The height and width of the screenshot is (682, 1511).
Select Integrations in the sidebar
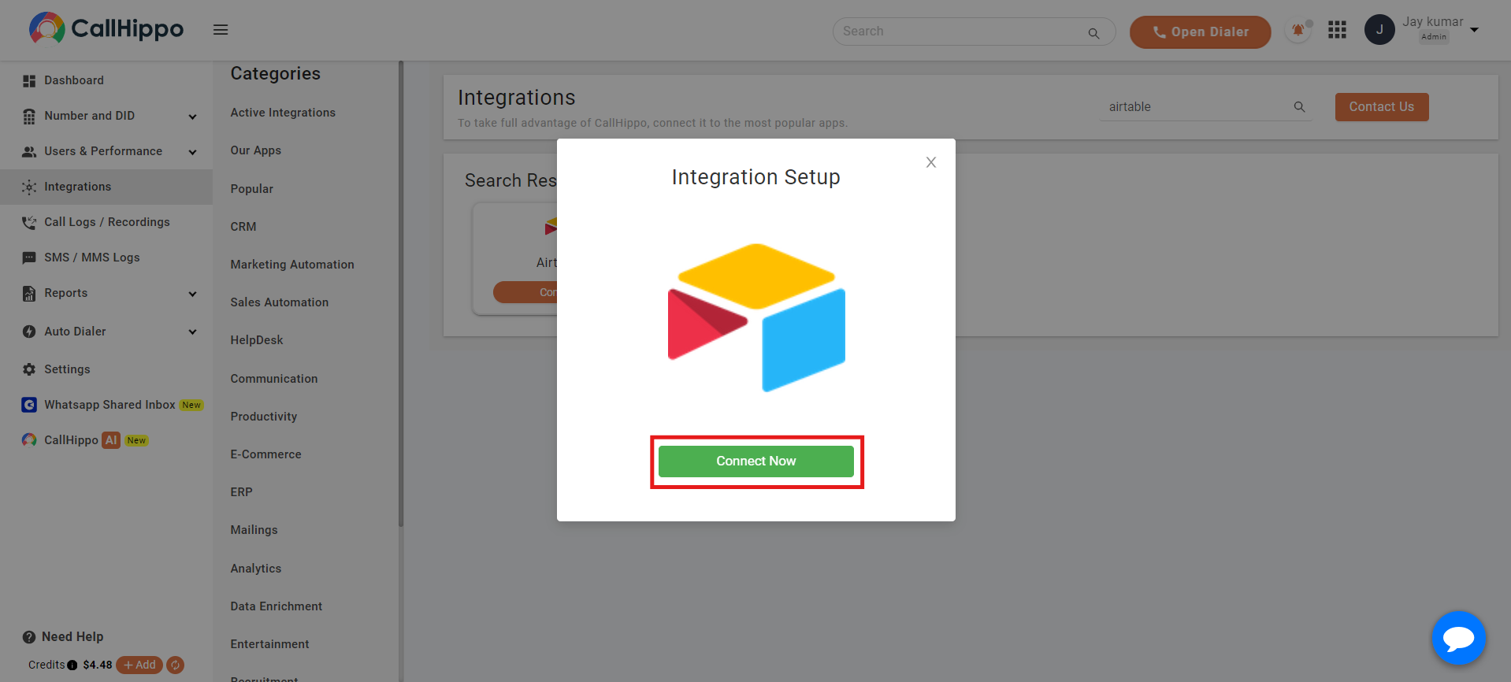(x=106, y=187)
